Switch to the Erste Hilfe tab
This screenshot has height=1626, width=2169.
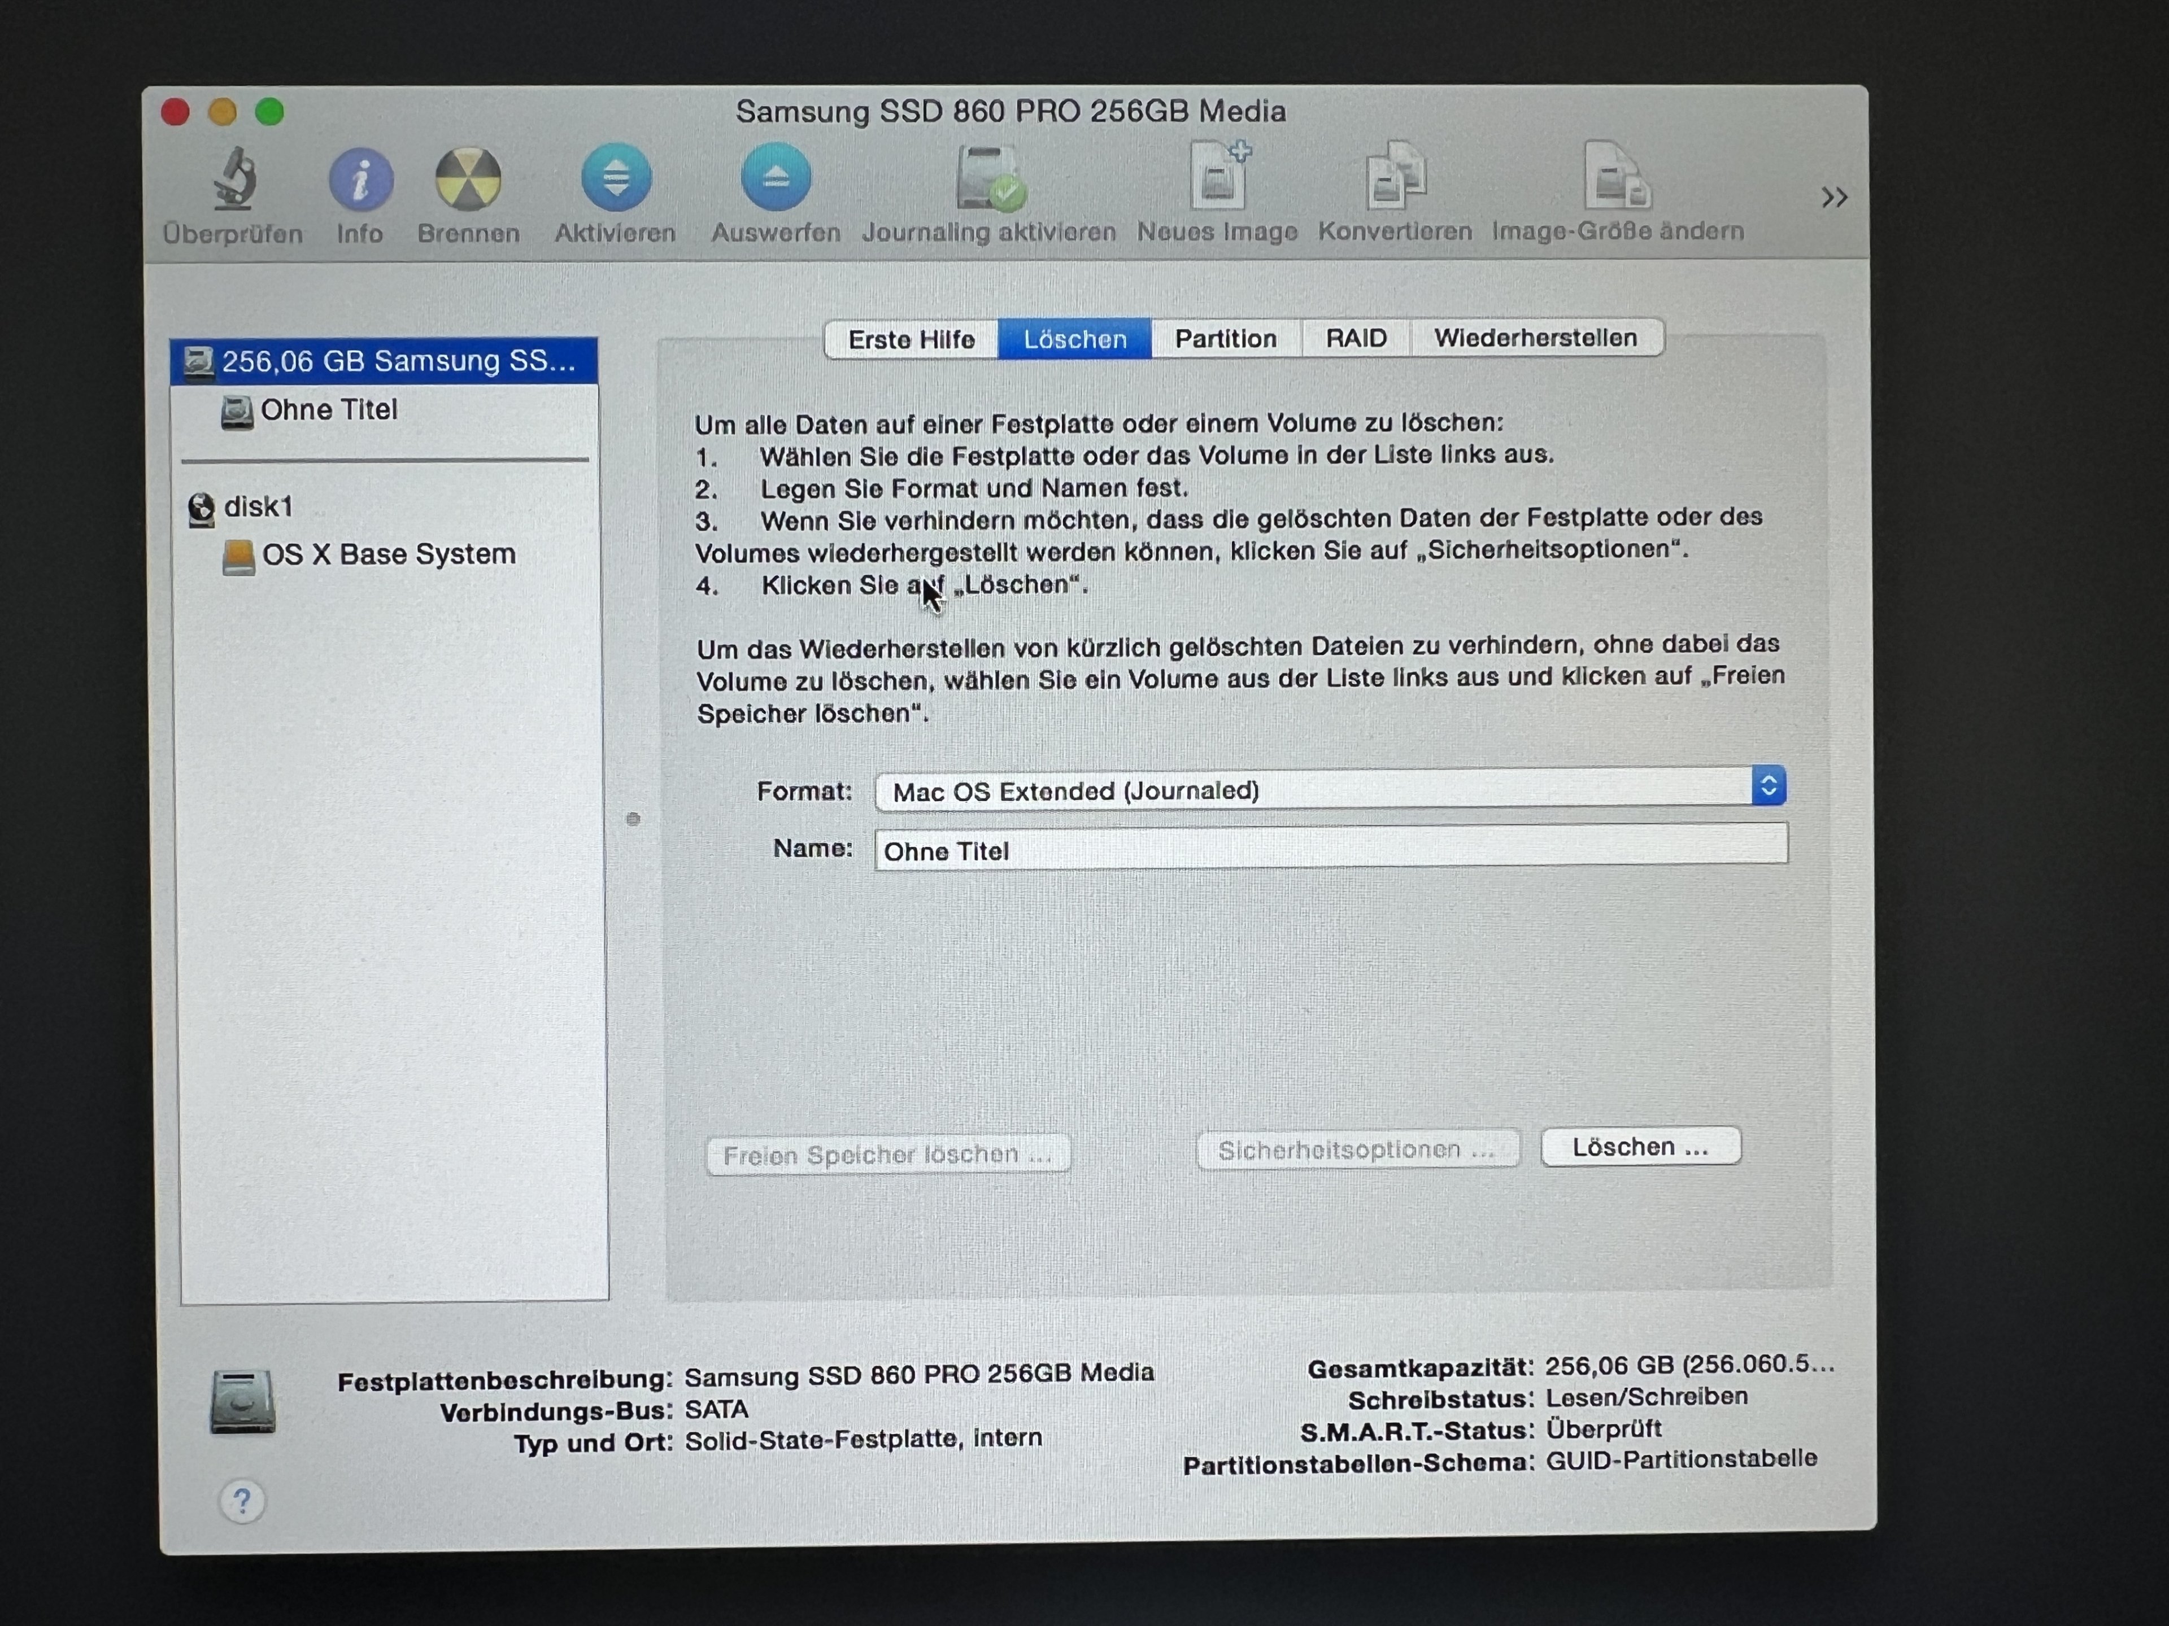click(x=911, y=339)
